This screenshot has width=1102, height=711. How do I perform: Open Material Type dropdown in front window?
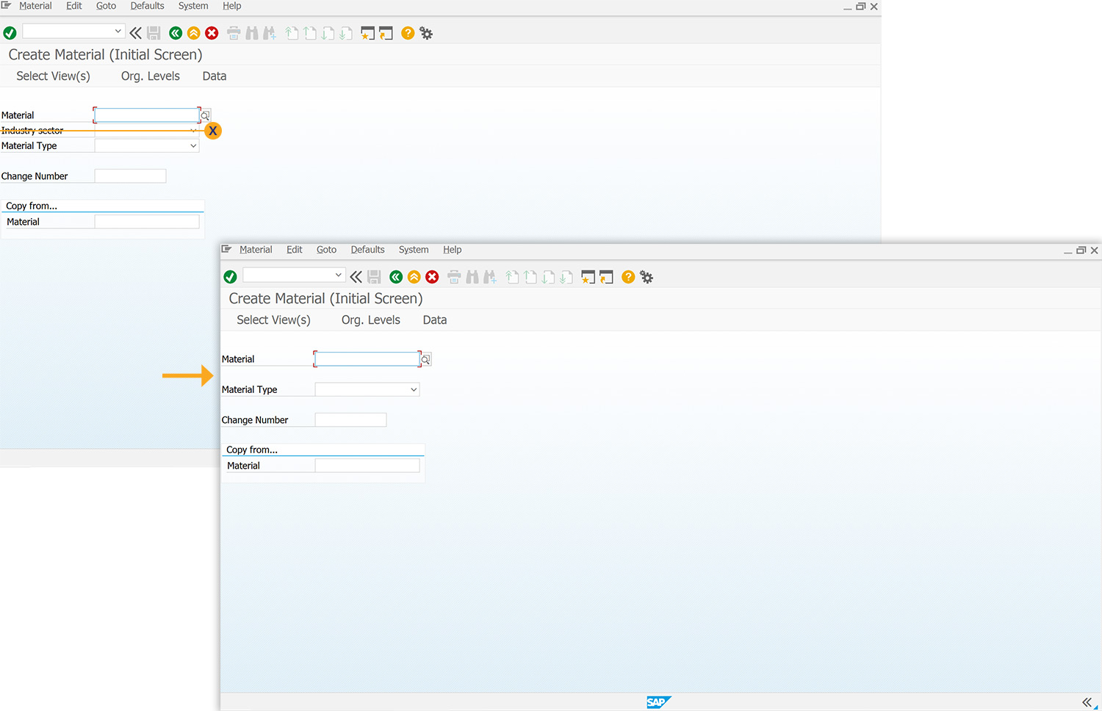point(414,390)
